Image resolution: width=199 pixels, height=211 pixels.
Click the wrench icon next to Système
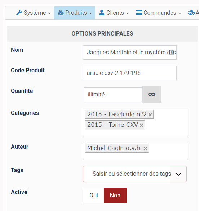pos(19,13)
